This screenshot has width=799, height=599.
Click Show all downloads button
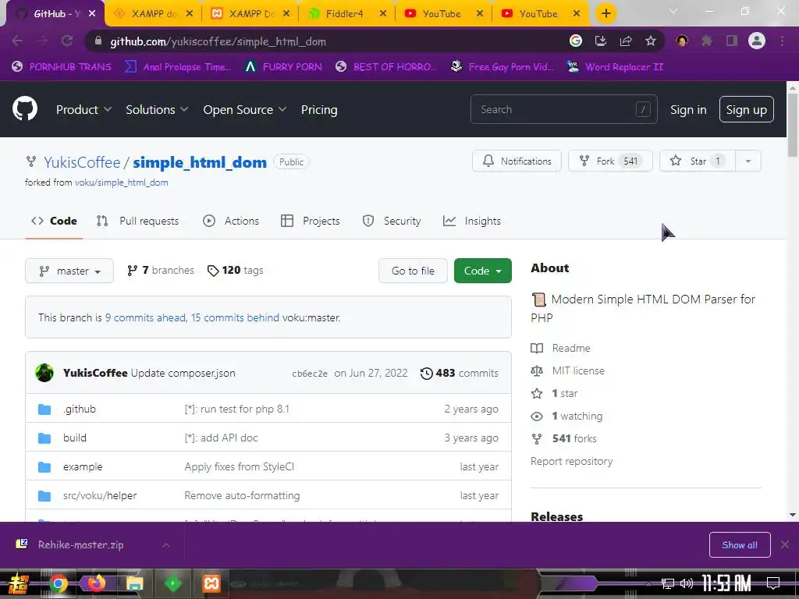(740, 545)
